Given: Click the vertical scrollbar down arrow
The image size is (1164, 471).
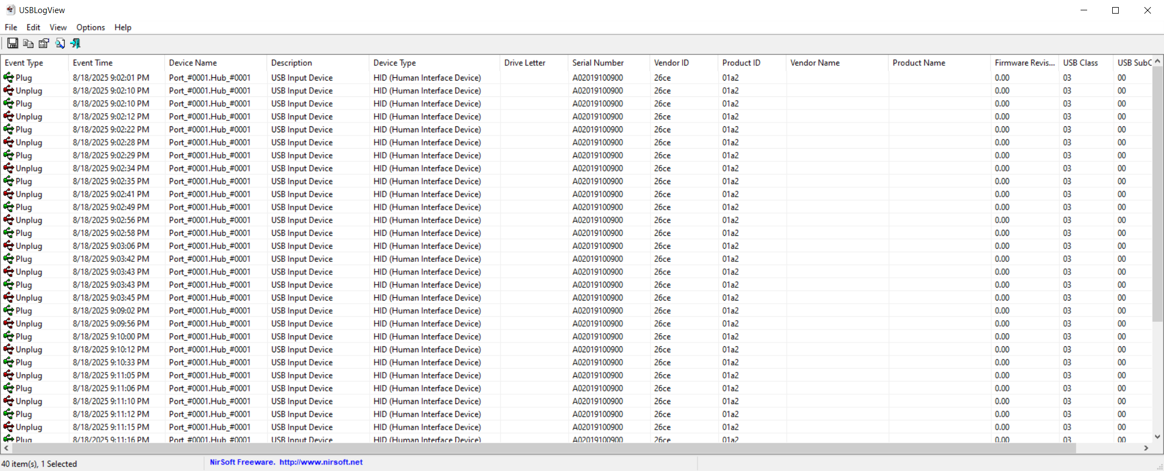Looking at the screenshot, I should click(x=1157, y=437).
